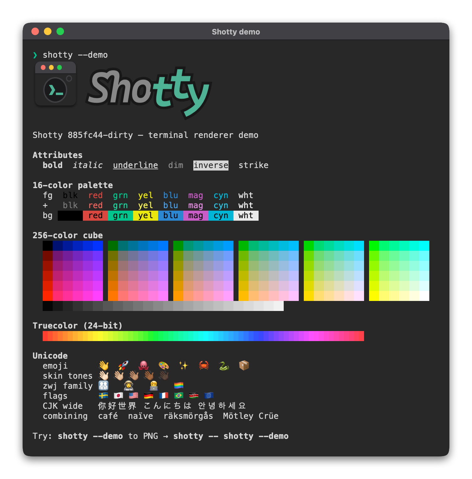Click the text 'Mötley Crüe'
This screenshot has width=472, height=479.
click(251, 416)
